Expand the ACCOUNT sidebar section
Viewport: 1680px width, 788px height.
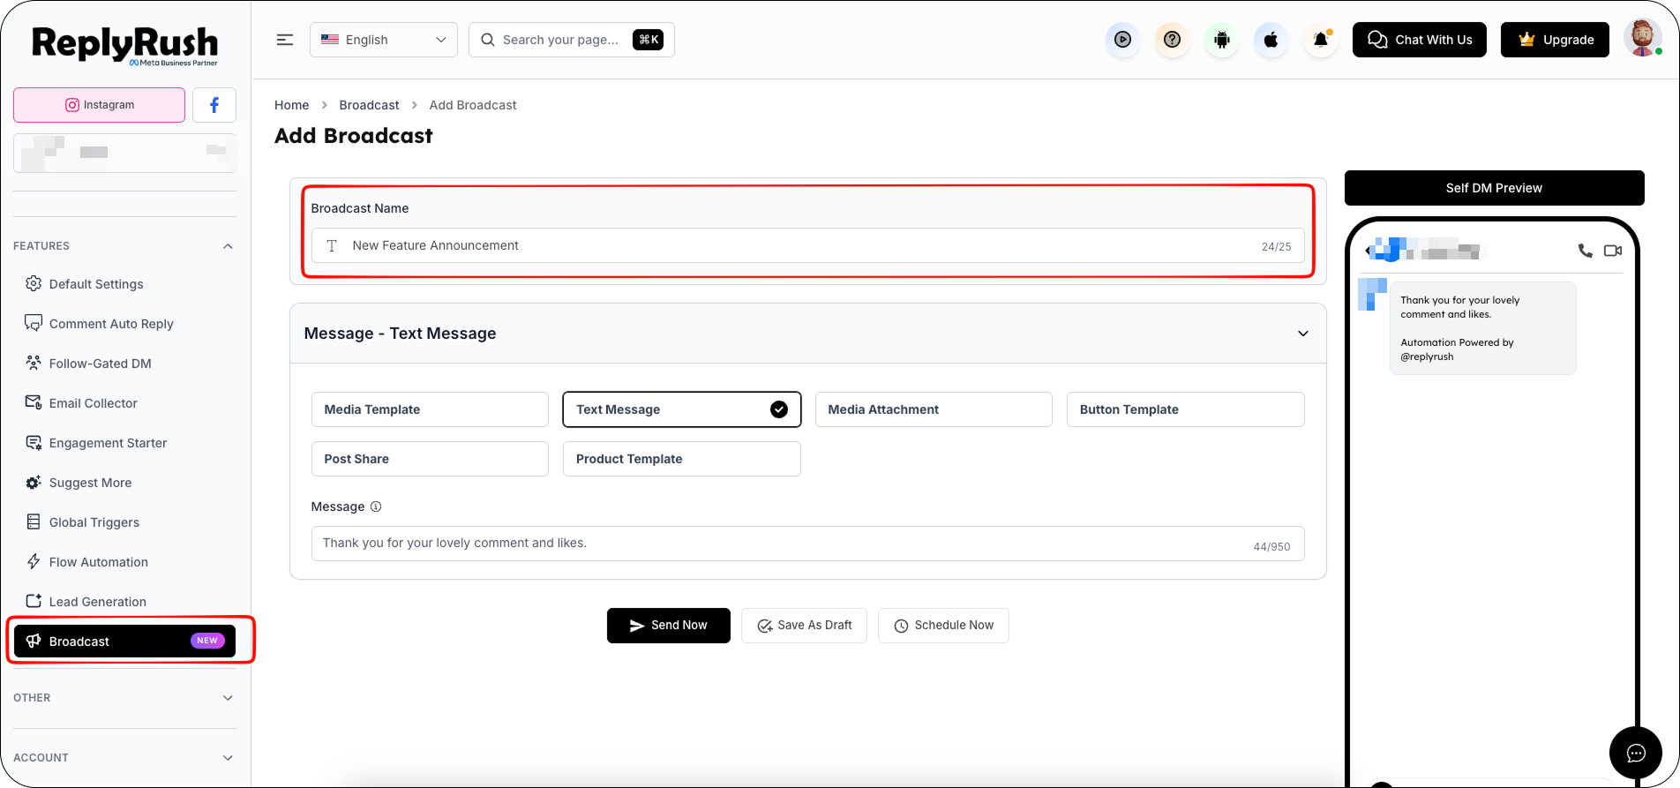click(x=229, y=758)
